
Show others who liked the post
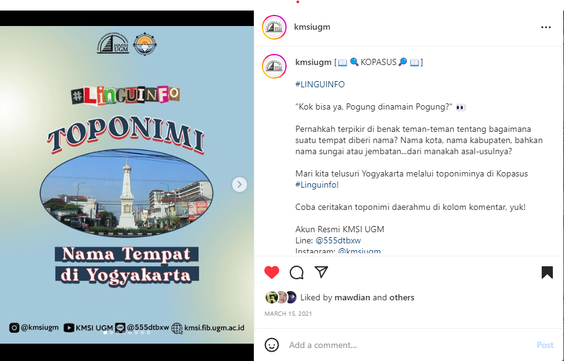[x=402, y=297]
